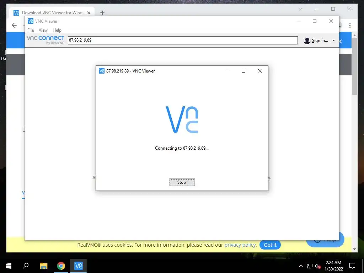
Task: Show hidden system tray icons
Action: tap(301, 266)
